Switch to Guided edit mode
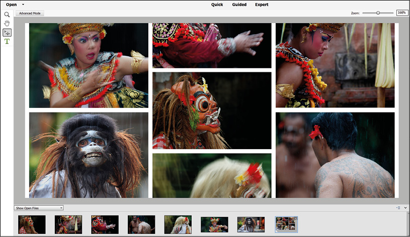 click(239, 5)
